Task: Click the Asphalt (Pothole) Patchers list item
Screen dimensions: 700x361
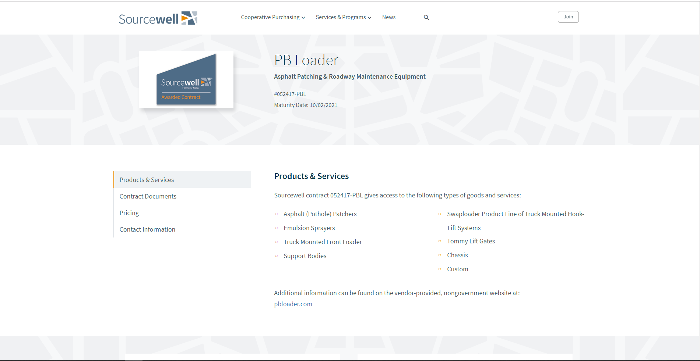Action: pos(320,214)
